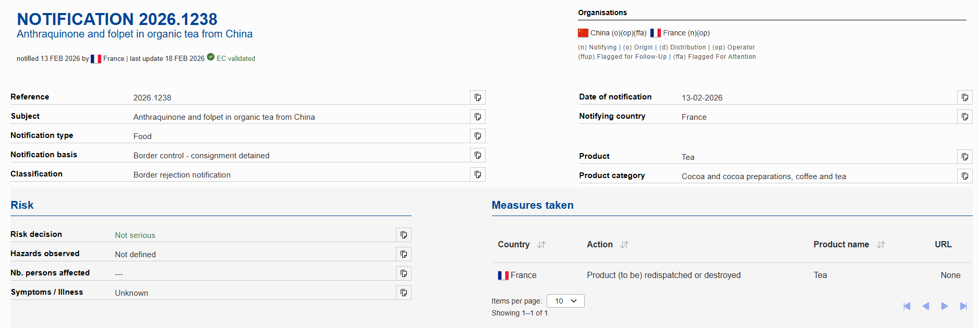Click 'Tea' in Product name column
The width and height of the screenshot is (978, 328).
point(820,275)
